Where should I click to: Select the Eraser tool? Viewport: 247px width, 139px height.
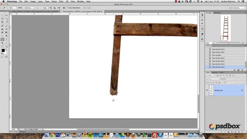(2, 32)
